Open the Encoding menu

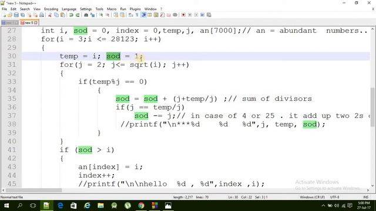(x=51, y=9)
